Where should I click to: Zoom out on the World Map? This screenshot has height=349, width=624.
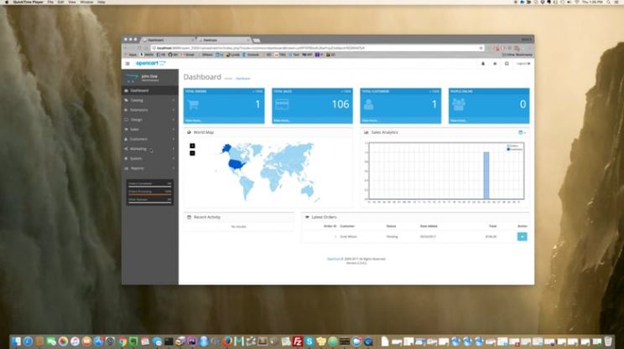click(192, 153)
